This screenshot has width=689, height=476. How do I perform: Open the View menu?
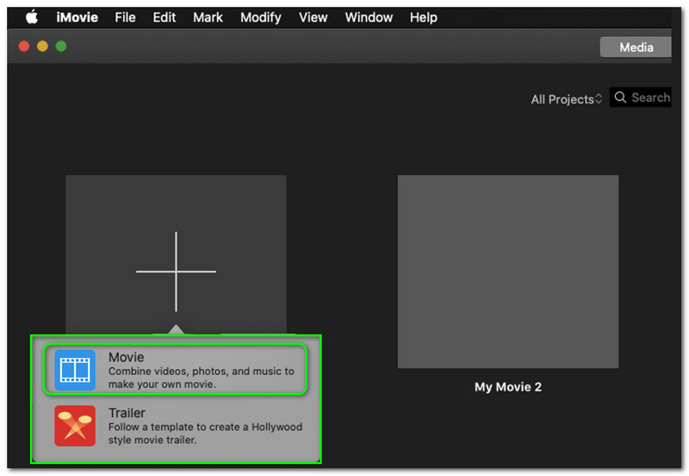pyautogui.click(x=313, y=17)
